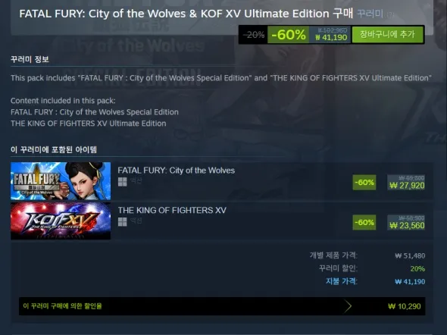The image size is (447, 335).
Task: Click the Windows platform icon under FATAL FURY
Action: [123, 182]
